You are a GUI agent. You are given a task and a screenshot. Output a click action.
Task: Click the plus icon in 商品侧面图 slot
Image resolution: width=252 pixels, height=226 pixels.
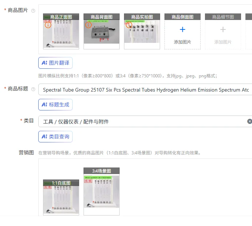182,29
